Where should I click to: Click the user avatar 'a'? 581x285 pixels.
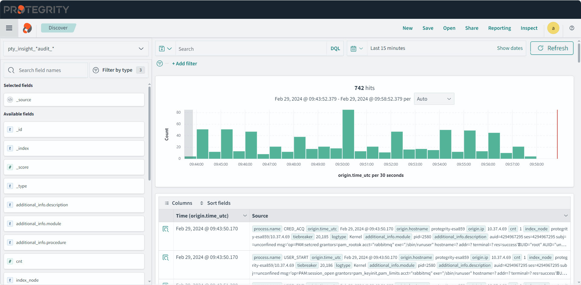553,28
